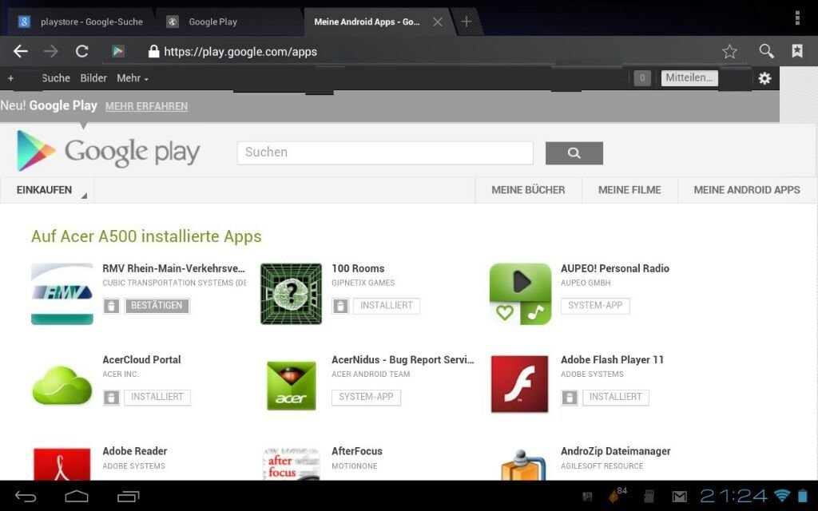The height and width of the screenshot is (511, 818).
Task: Open the Gmail notification icon
Action: pyautogui.click(x=679, y=497)
